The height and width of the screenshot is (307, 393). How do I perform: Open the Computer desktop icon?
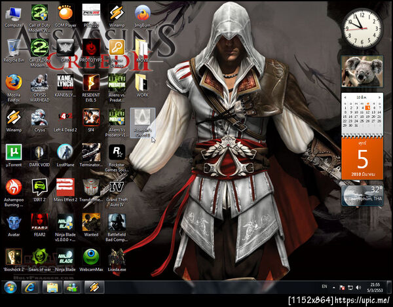pyautogui.click(x=14, y=16)
